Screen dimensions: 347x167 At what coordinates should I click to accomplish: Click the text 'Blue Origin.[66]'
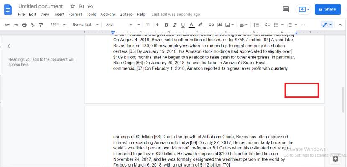coord(128,63)
